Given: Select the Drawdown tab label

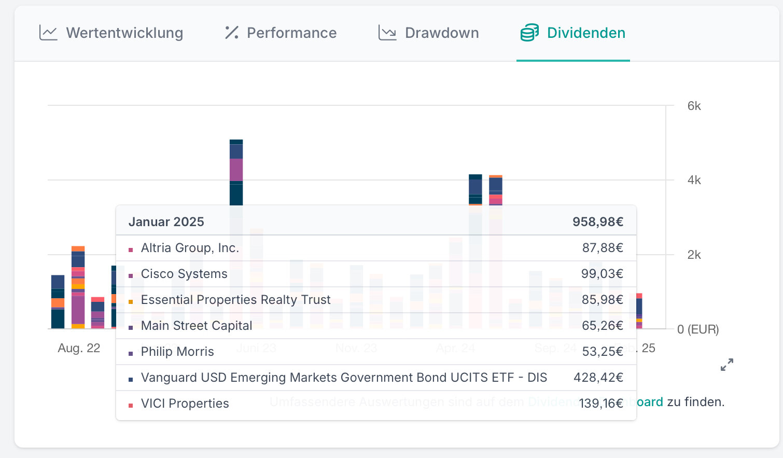Looking at the screenshot, I should [442, 33].
